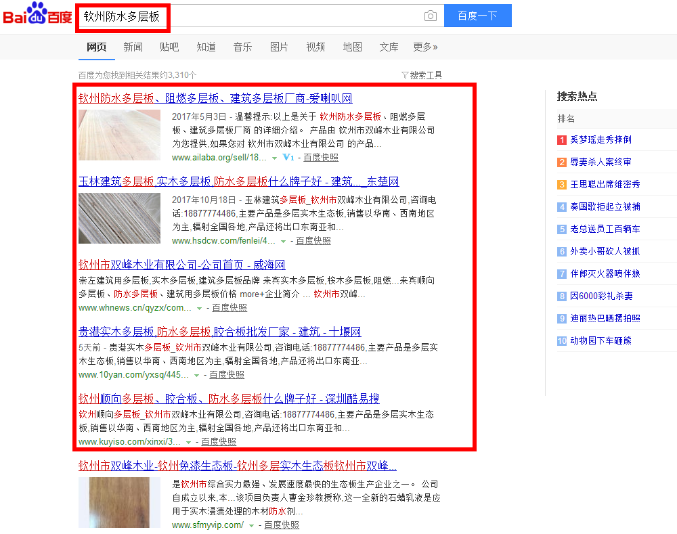
Task: Open hot topic 老总送员工百辆车
Action: tap(605, 229)
